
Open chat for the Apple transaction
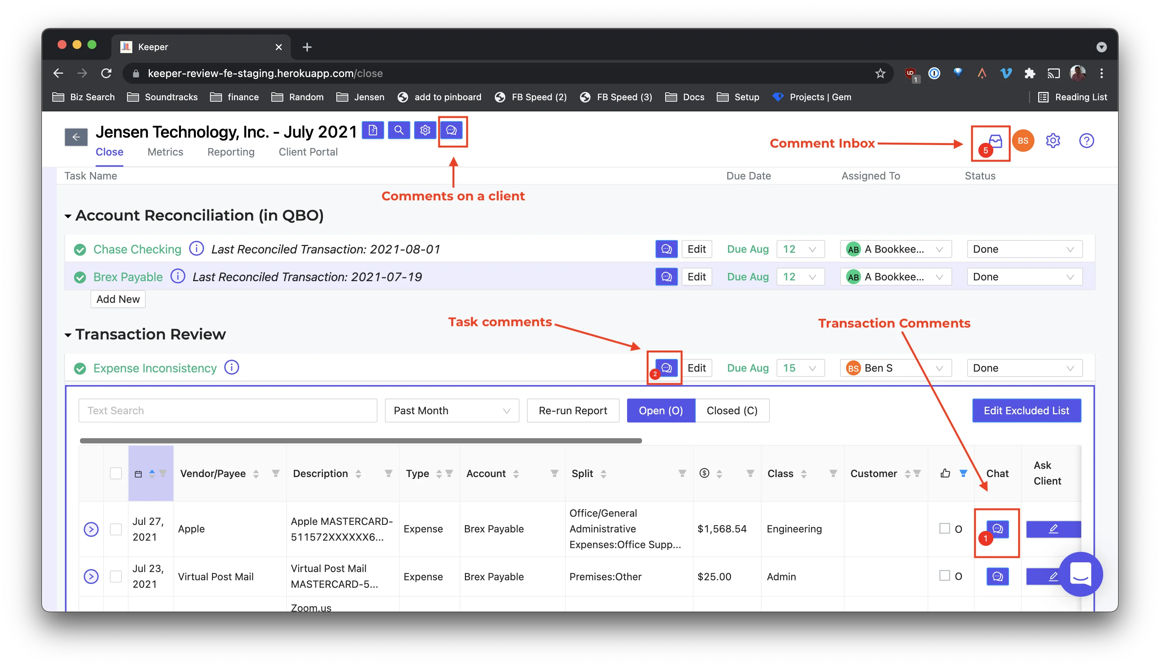[997, 529]
